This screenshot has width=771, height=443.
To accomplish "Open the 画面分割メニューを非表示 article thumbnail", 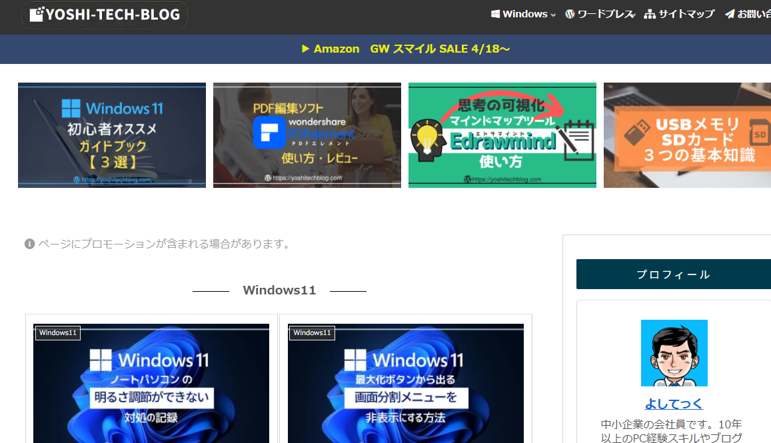I will point(406,384).
